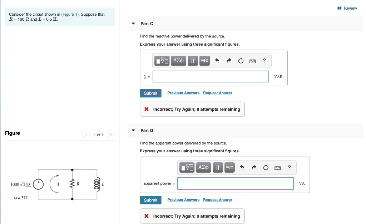
Task: Click the VAR unit label
Action: 278,77
